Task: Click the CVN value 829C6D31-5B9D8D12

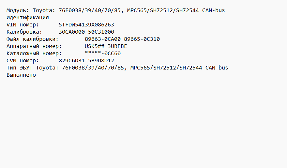Action: [x=86, y=61]
